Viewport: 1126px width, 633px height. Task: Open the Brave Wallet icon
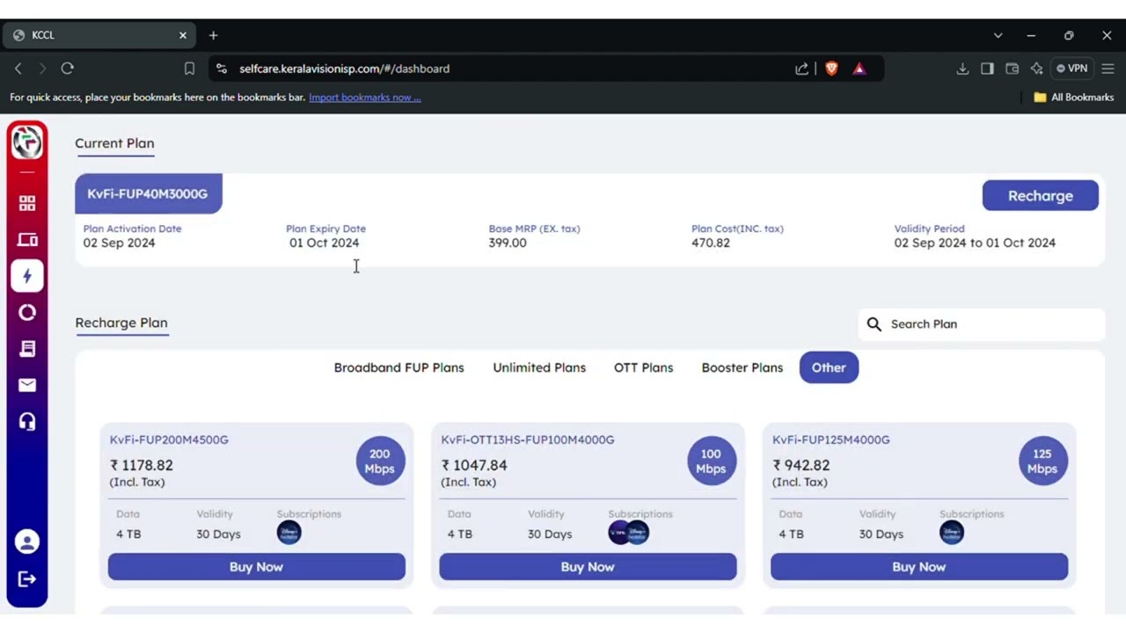(x=1012, y=69)
